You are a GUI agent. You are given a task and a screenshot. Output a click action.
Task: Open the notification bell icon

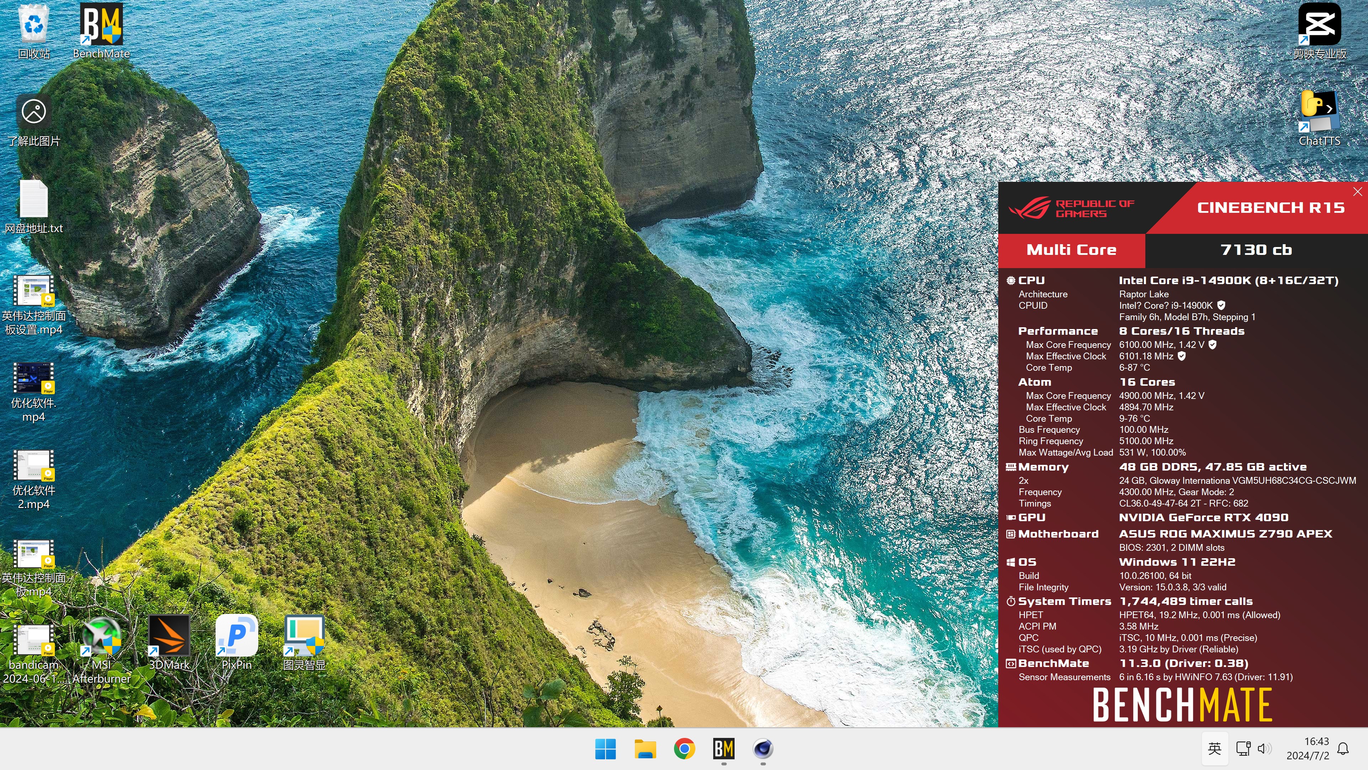[x=1343, y=748]
